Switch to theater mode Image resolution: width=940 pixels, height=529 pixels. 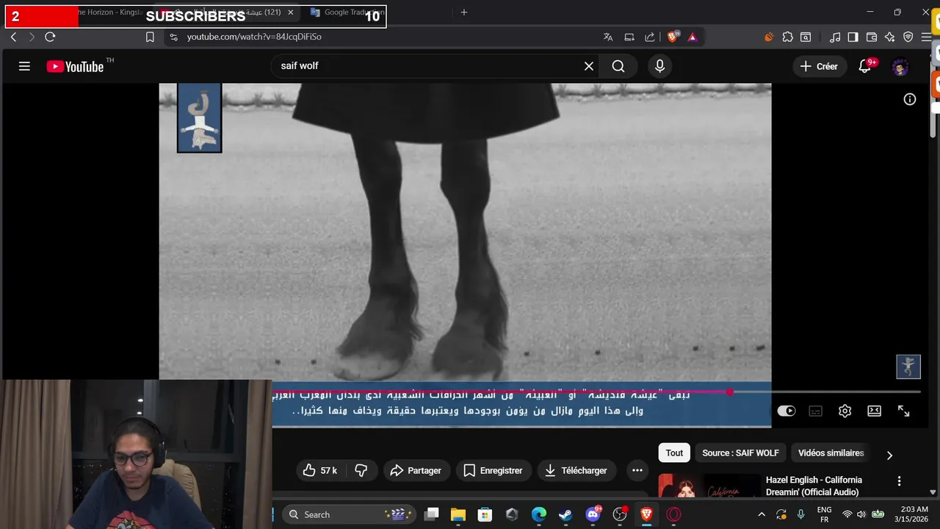click(874, 411)
